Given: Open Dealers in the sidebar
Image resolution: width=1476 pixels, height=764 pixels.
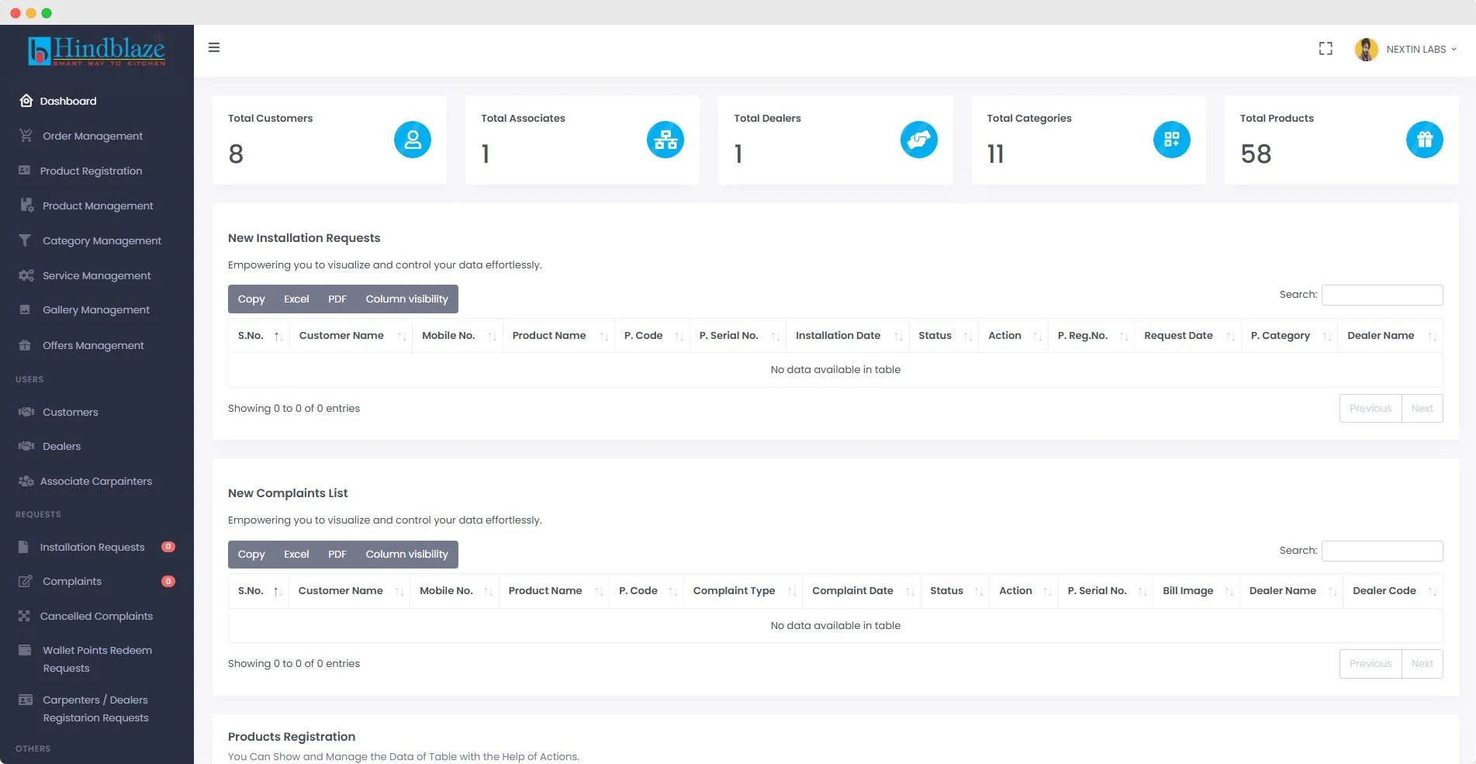Looking at the screenshot, I should coord(61,446).
